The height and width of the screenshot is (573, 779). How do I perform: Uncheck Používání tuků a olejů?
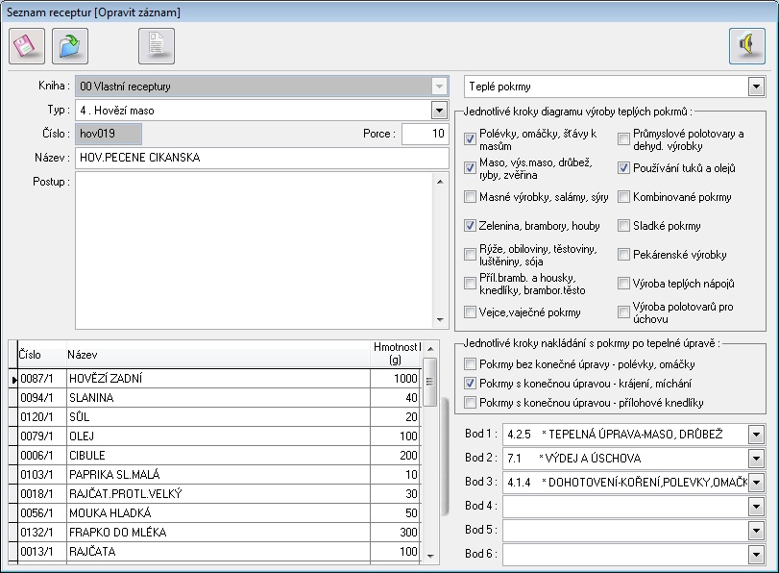623,168
